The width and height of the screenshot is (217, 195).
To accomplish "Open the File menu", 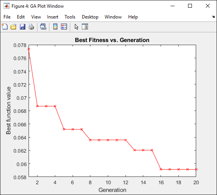I will pyautogui.click(x=7, y=17).
